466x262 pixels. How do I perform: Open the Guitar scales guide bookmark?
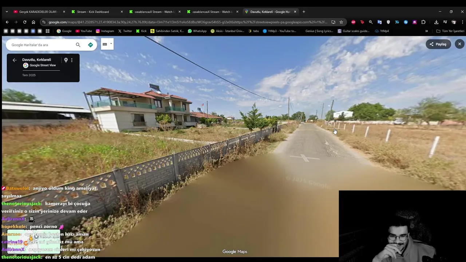[x=354, y=31]
